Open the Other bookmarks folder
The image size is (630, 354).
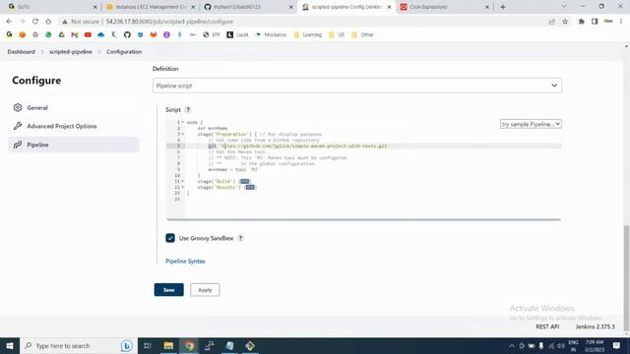pos(362,35)
